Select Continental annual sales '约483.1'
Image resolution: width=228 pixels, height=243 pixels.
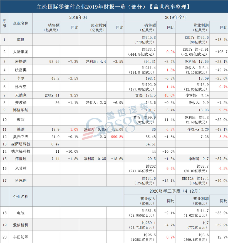[x=149, y=50]
